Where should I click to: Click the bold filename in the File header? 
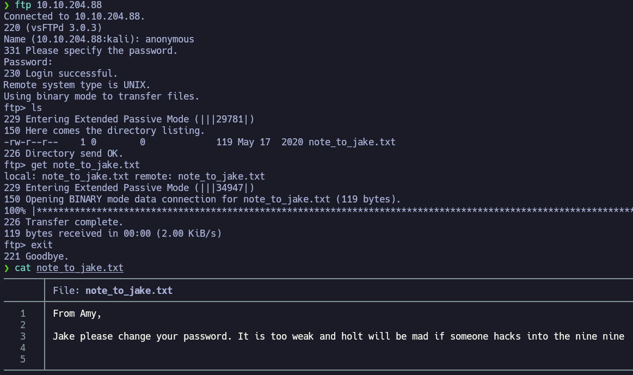pos(128,291)
